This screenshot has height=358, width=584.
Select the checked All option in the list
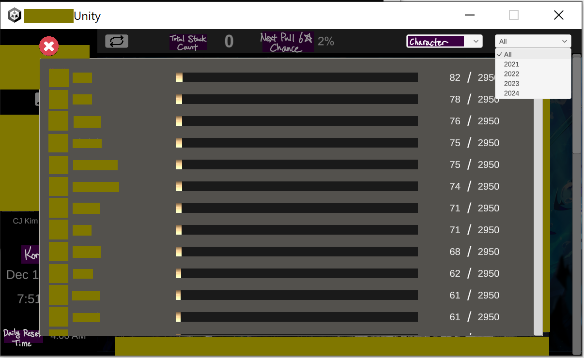(x=507, y=55)
